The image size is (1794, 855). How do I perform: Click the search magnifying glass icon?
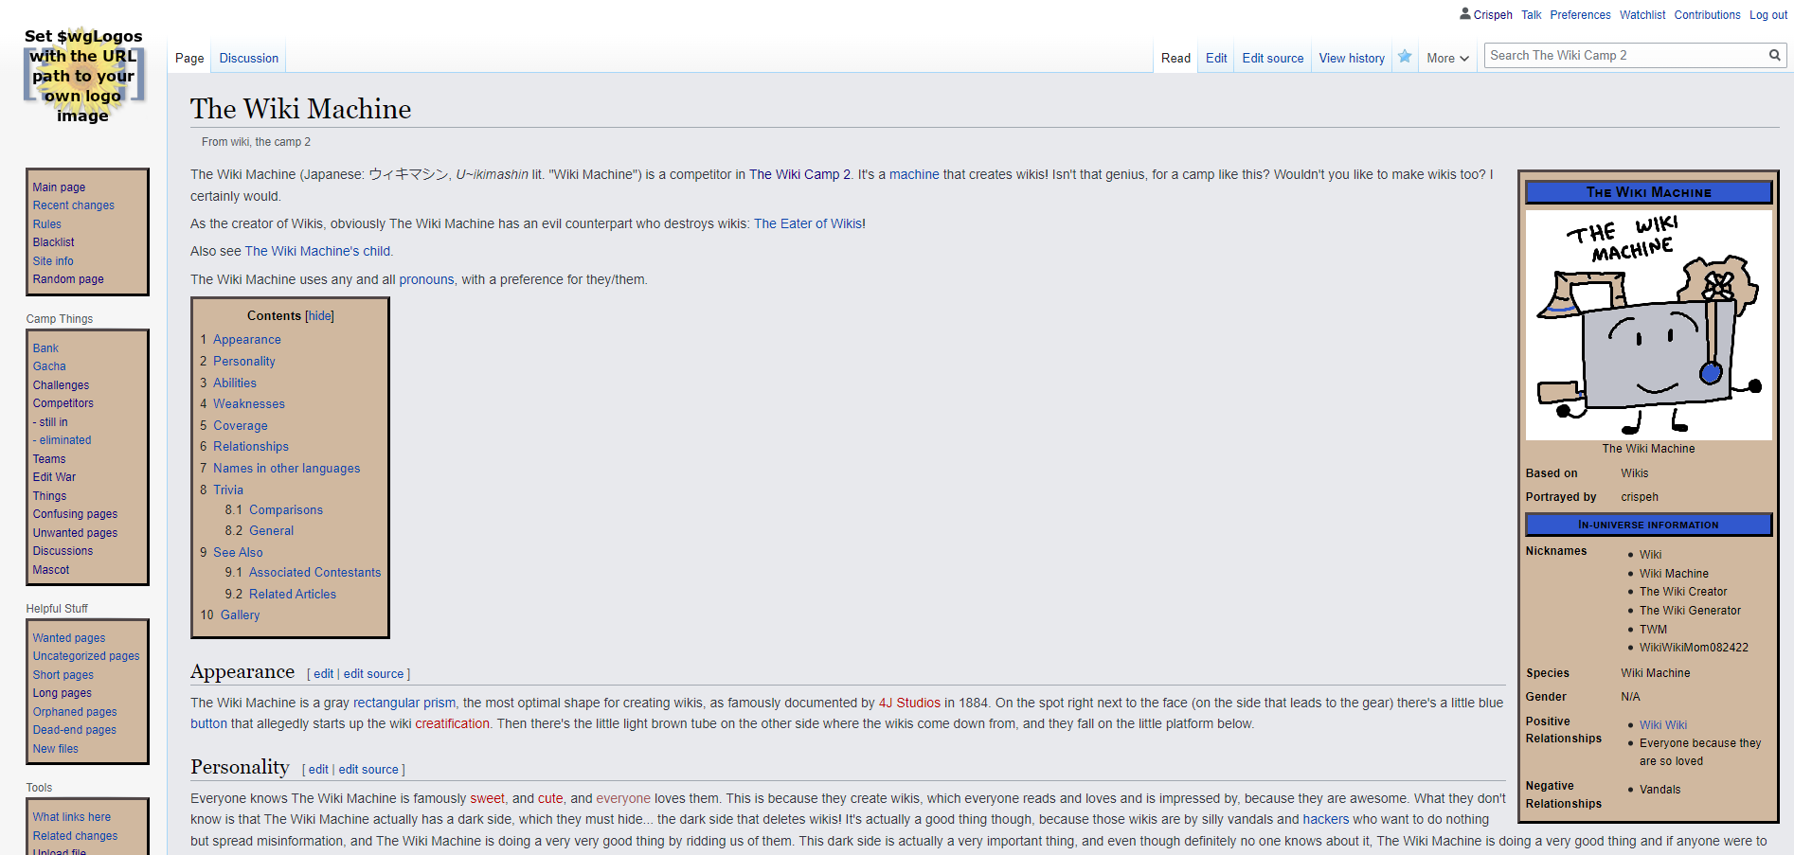(1774, 56)
